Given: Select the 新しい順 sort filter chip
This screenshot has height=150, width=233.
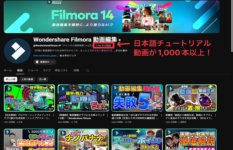Looking at the screenshot, I should pos(10,79).
